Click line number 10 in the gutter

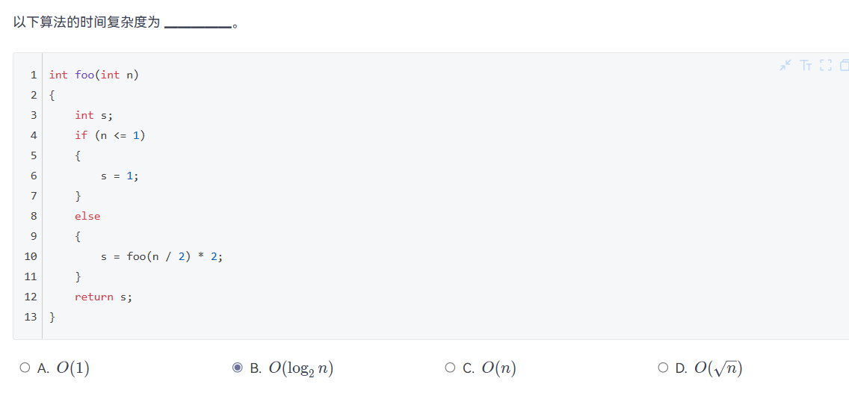click(x=31, y=256)
